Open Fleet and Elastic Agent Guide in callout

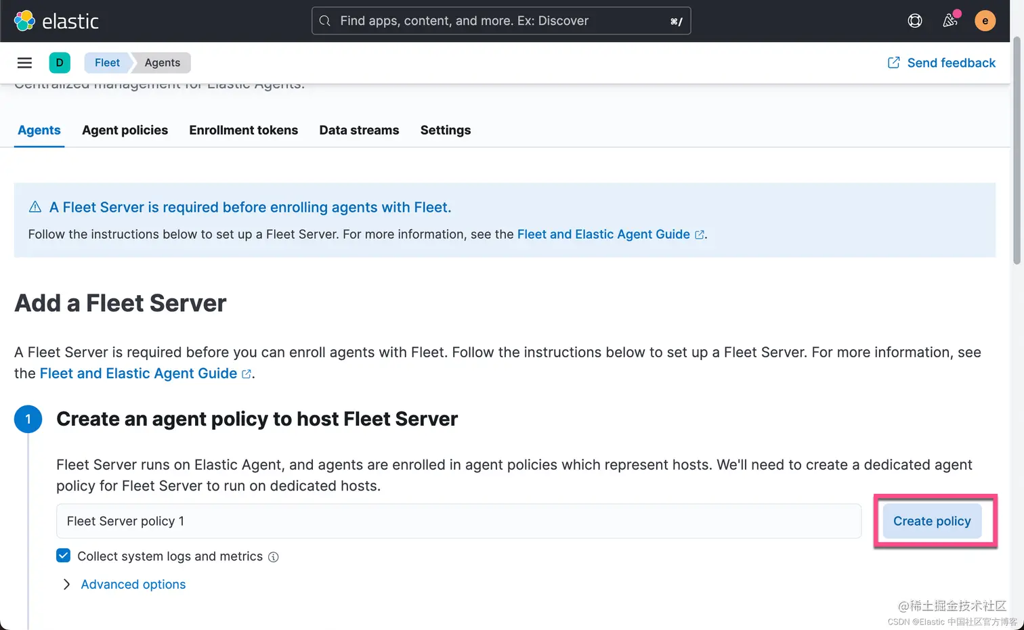(x=603, y=234)
